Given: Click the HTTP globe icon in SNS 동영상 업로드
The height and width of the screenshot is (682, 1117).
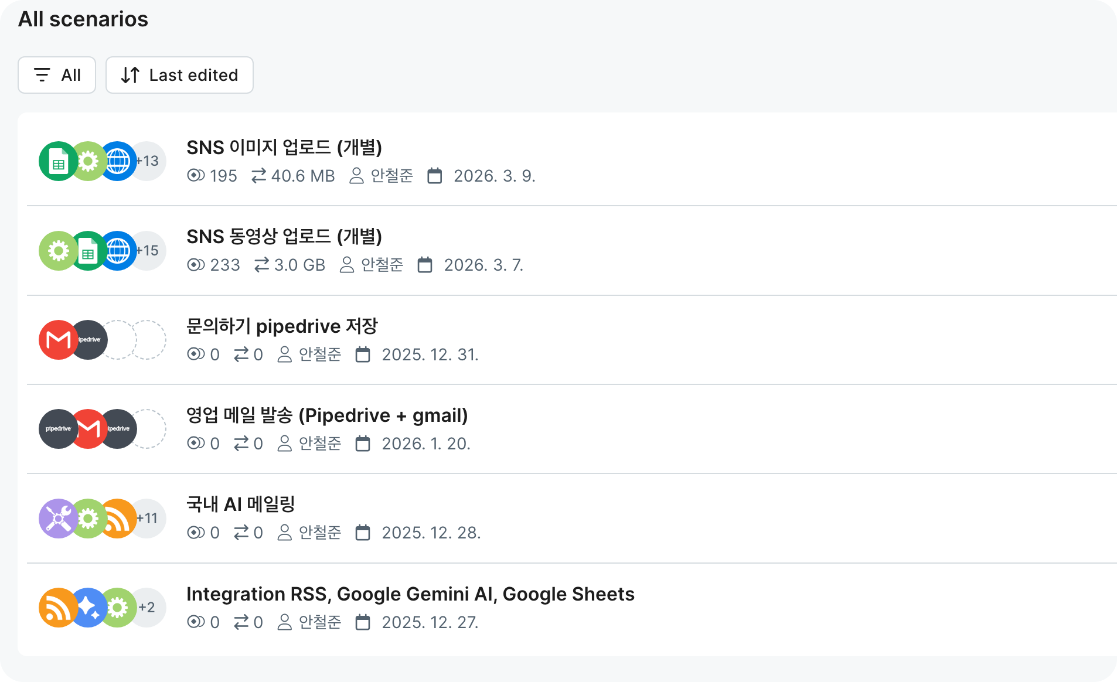Looking at the screenshot, I should (x=118, y=251).
